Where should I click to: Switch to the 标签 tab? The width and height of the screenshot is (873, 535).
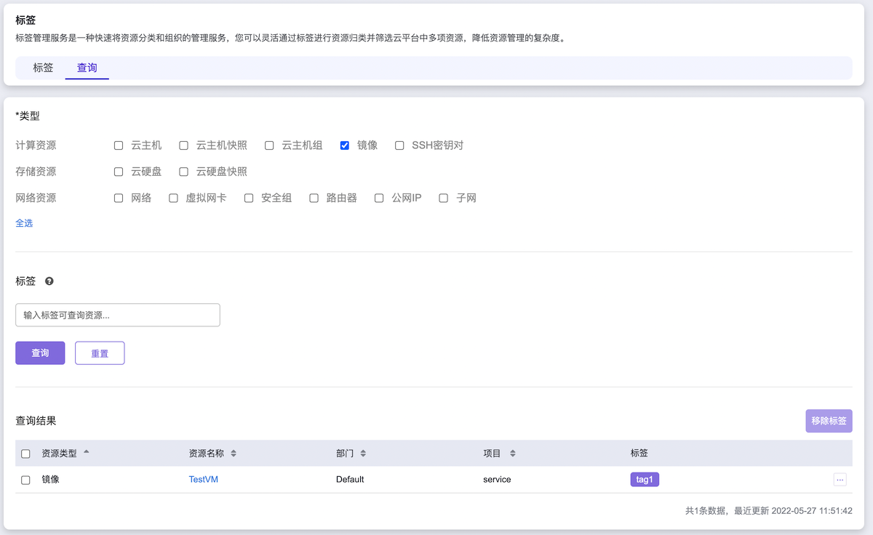[x=43, y=68]
